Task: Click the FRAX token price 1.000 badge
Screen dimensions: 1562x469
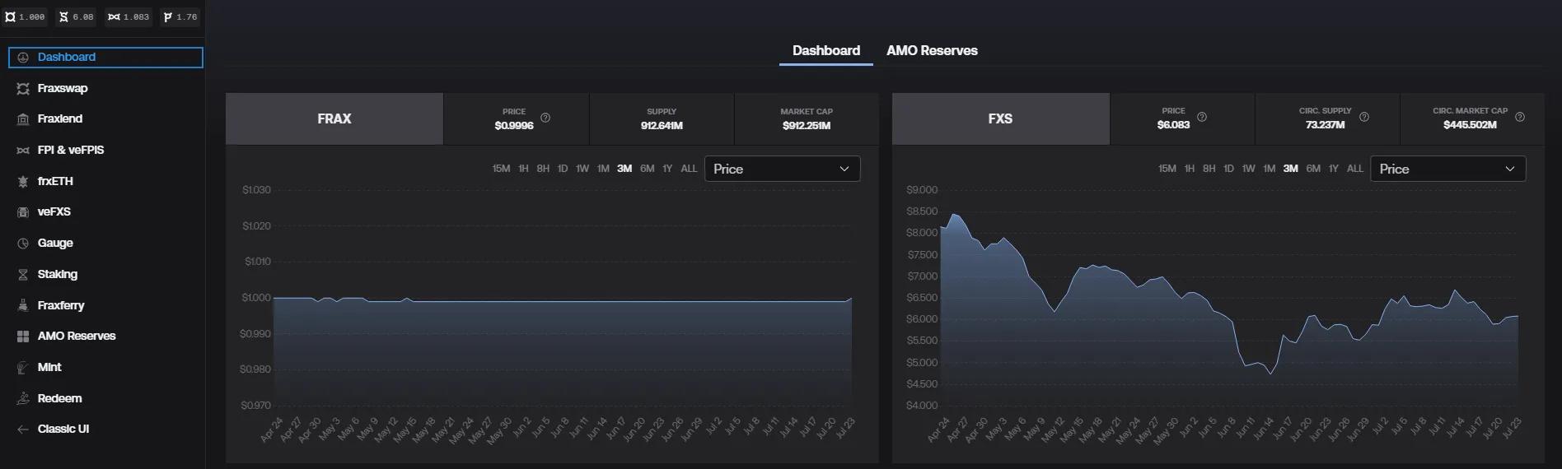Action: (26, 16)
